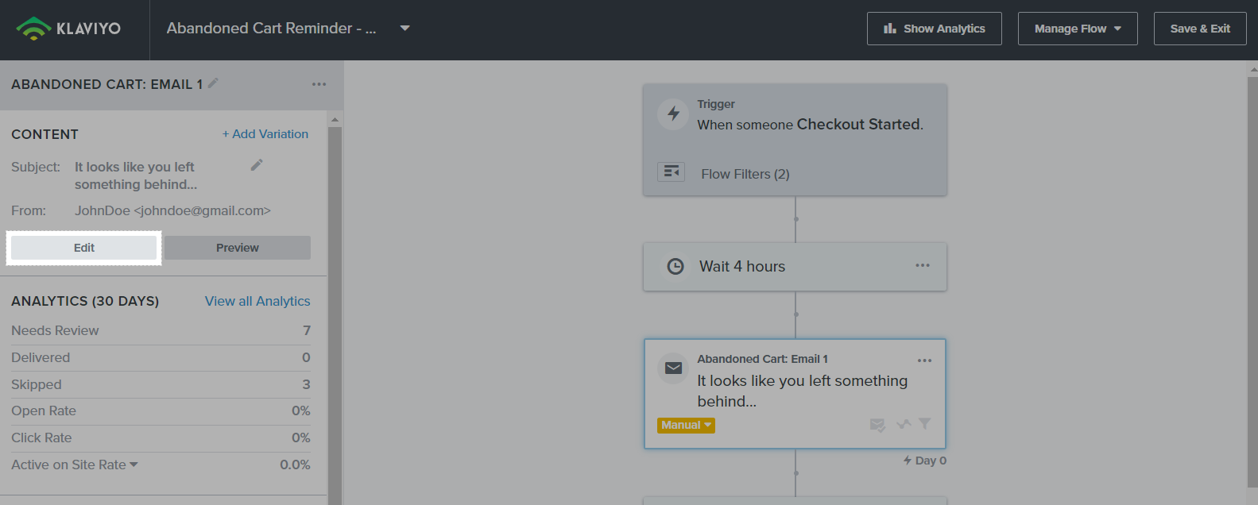The width and height of the screenshot is (1258, 505).
Task: Click the Abandoned Cart Reminder flow title
Action: [x=271, y=29]
